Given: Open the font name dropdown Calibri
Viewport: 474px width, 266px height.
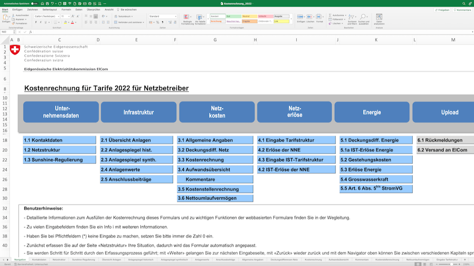Looking at the screenshot, I should [46, 16].
